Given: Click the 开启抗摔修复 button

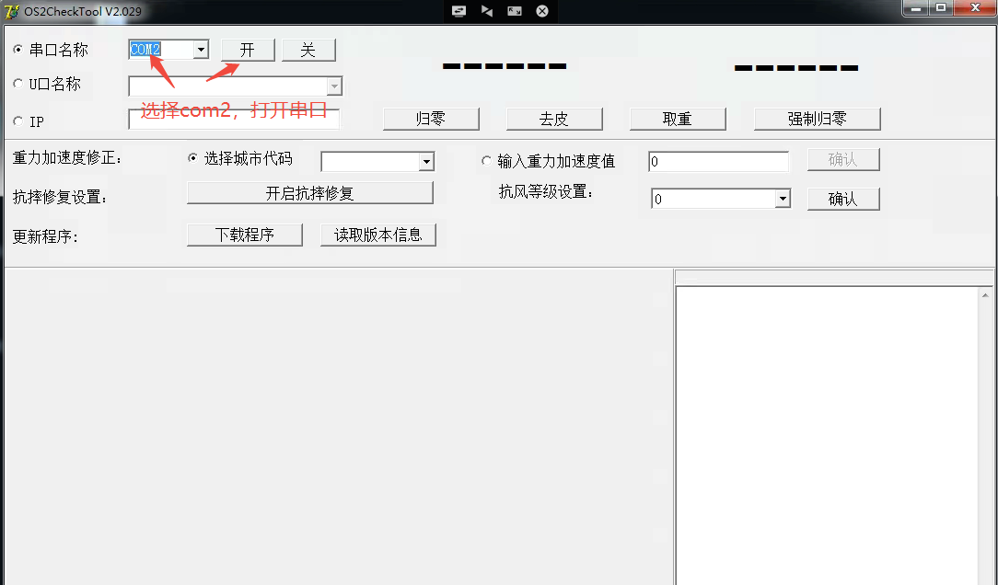Looking at the screenshot, I should tap(310, 192).
